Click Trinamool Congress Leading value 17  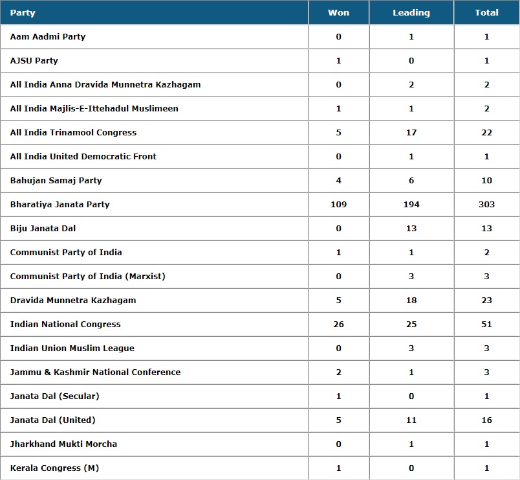(411, 132)
